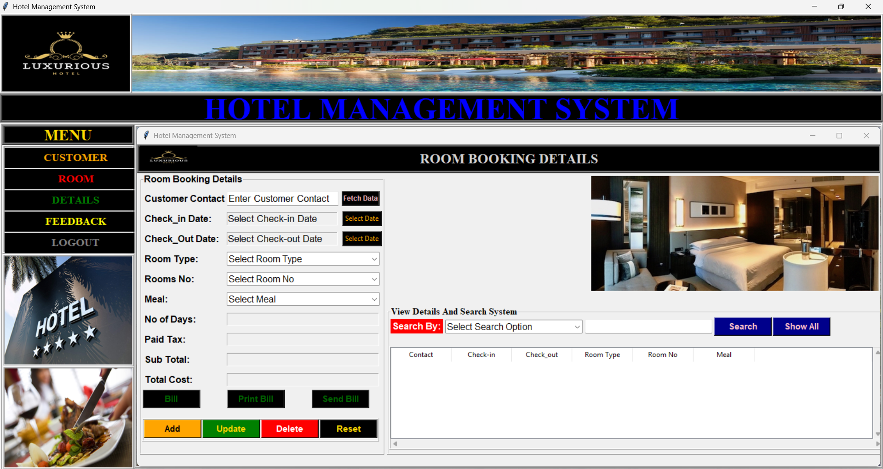Sort by the Room Type column header
The height and width of the screenshot is (469, 883).
(602, 355)
